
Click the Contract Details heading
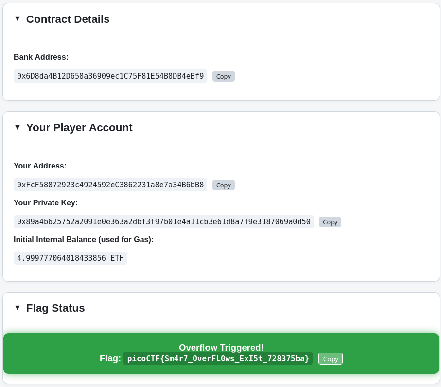pyautogui.click(x=68, y=19)
